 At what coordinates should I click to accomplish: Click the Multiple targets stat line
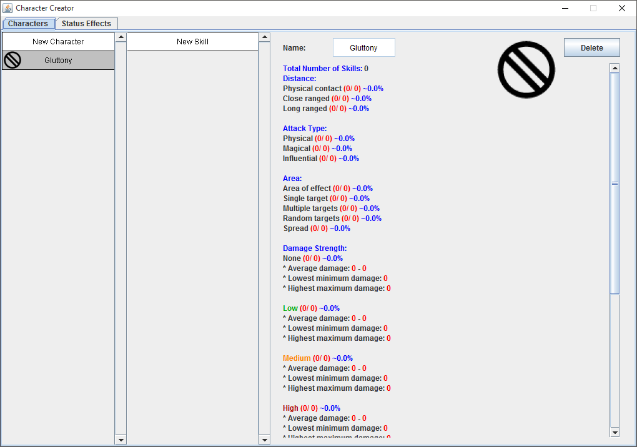pos(331,209)
